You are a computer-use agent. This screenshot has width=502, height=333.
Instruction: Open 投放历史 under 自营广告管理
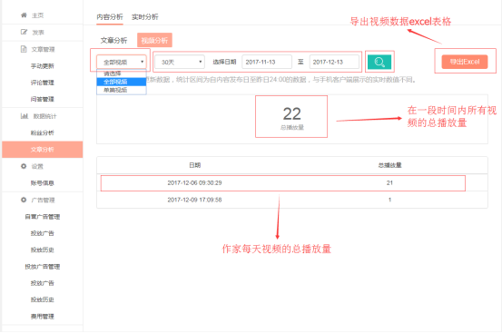pyautogui.click(x=43, y=250)
